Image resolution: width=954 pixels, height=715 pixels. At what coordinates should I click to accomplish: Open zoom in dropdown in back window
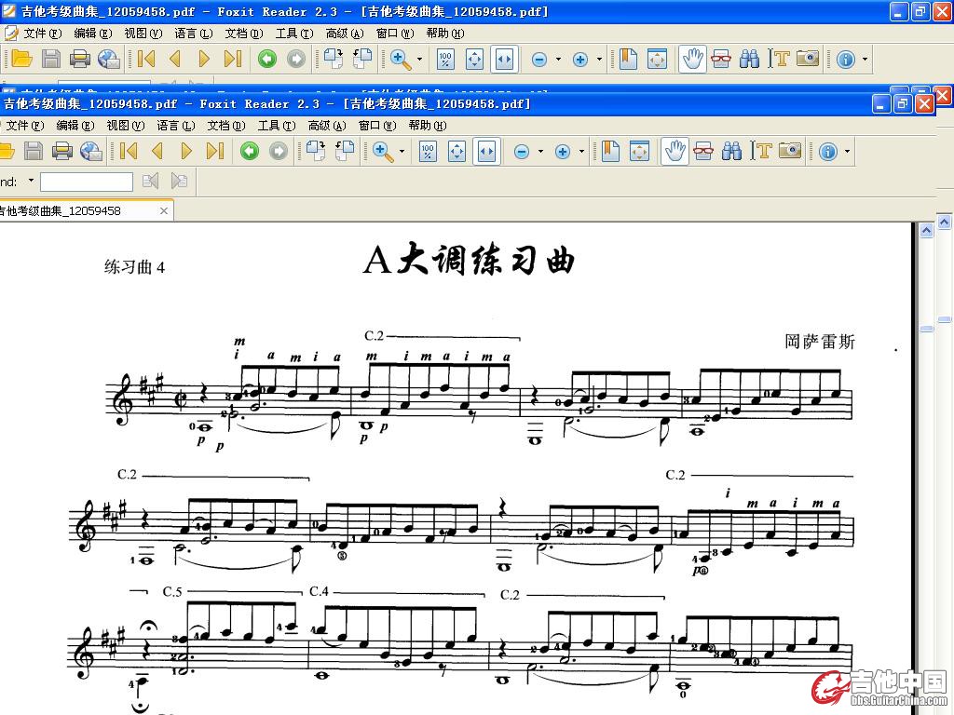[599, 59]
